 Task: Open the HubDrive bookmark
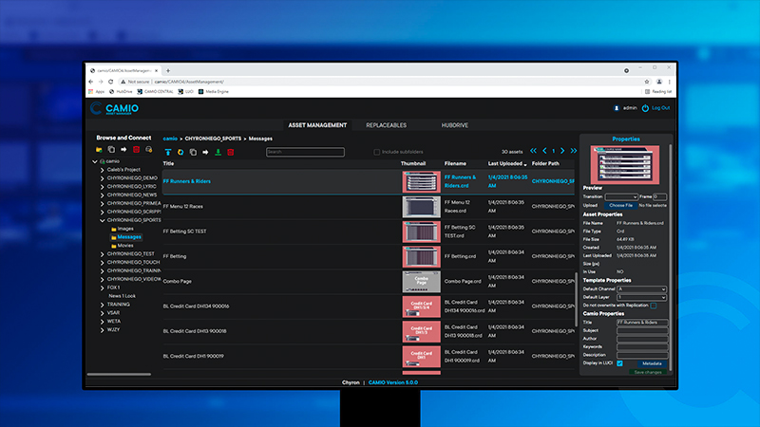[x=122, y=91]
